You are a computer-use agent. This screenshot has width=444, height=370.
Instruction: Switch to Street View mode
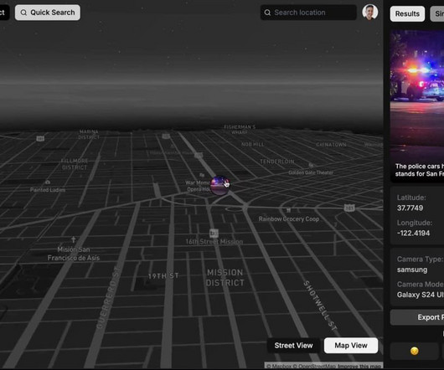pyautogui.click(x=293, y=346)
